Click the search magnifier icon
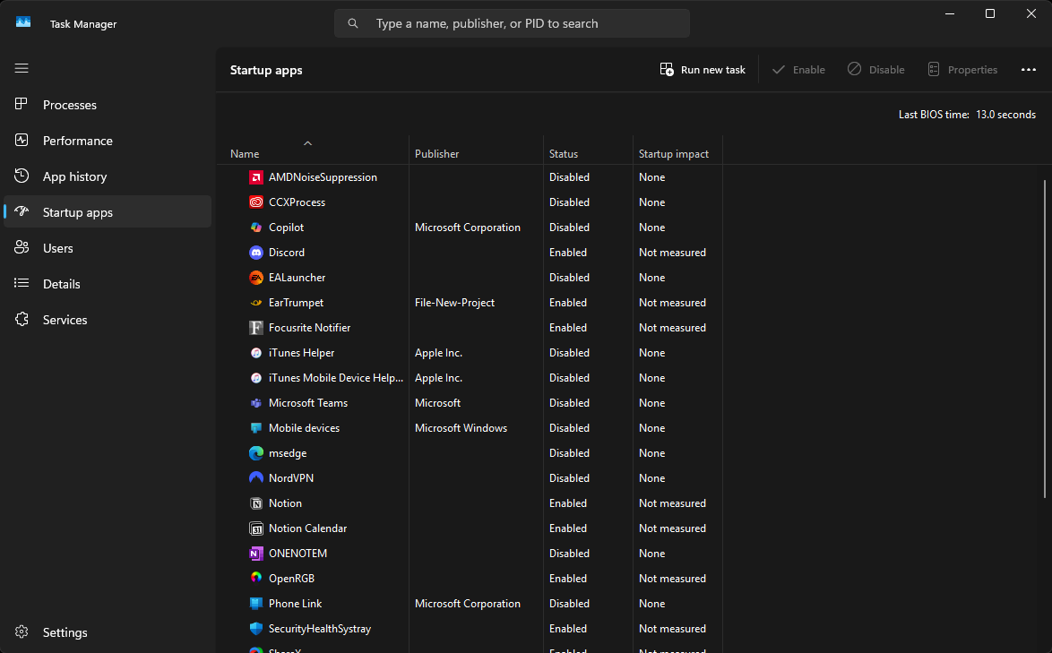This screenshot has height=653, width=1052. click(353, 23)
